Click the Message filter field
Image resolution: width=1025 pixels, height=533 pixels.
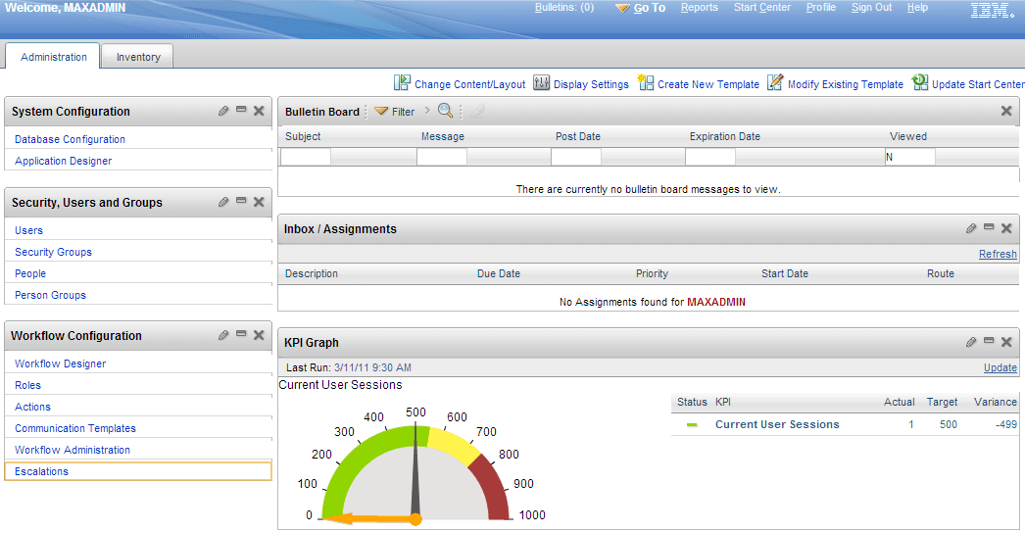[442, 157]
